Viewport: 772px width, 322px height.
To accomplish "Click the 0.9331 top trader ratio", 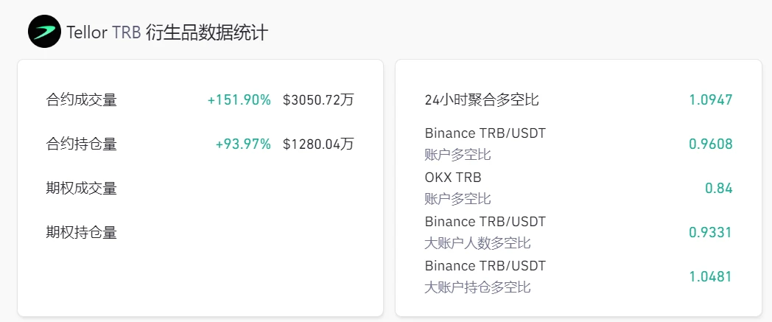I will pyautogui.click(x=711, y=232).
